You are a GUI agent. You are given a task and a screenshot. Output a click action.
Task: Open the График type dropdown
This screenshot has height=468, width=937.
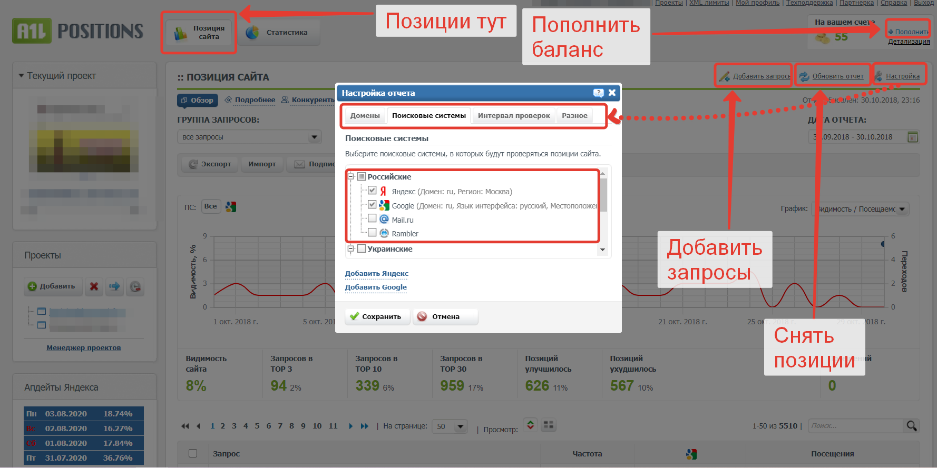coord(861,209)
